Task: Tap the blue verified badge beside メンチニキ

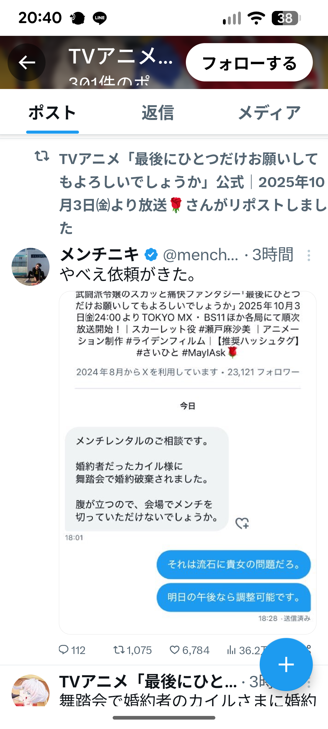Action: click(151, 255)
